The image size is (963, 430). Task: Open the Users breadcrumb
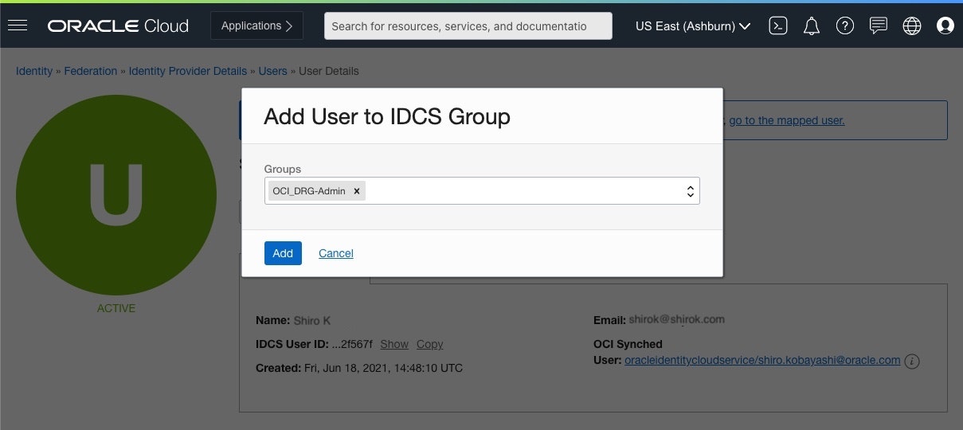tap(272, 71)
